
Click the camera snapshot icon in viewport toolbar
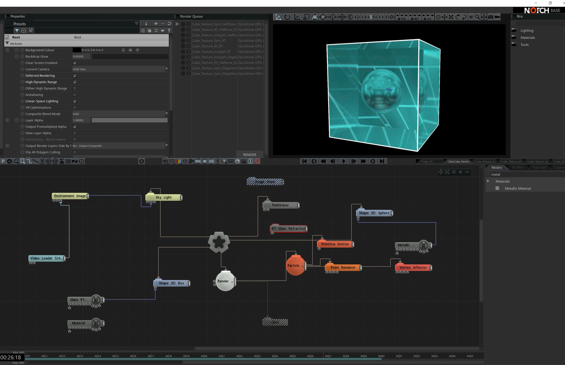[491, 17]
